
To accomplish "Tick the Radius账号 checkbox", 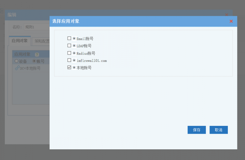I will 69,53.
